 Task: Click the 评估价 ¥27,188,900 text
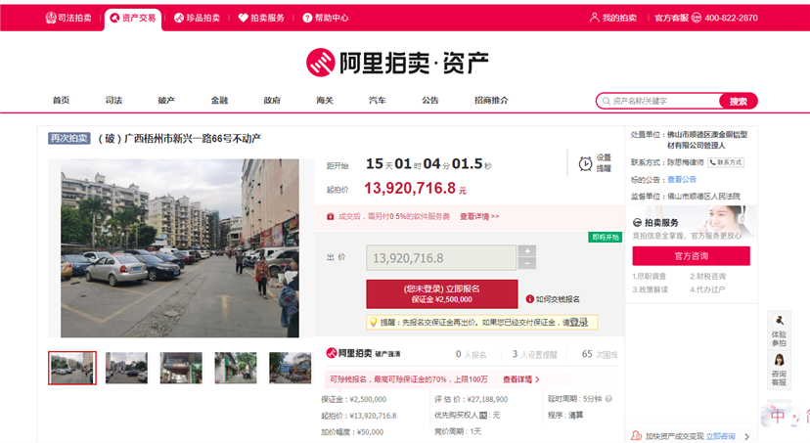click(x=472, y=399)
